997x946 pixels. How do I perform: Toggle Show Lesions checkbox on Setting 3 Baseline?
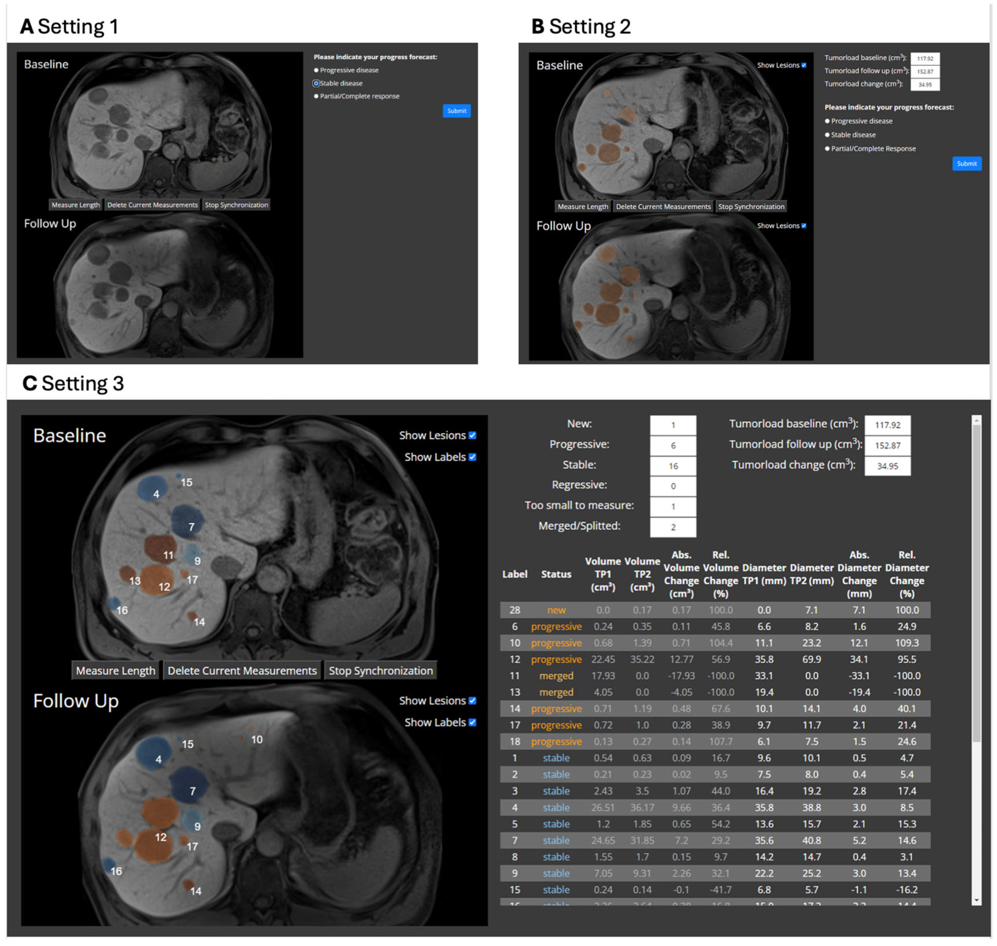pos(472,435)
